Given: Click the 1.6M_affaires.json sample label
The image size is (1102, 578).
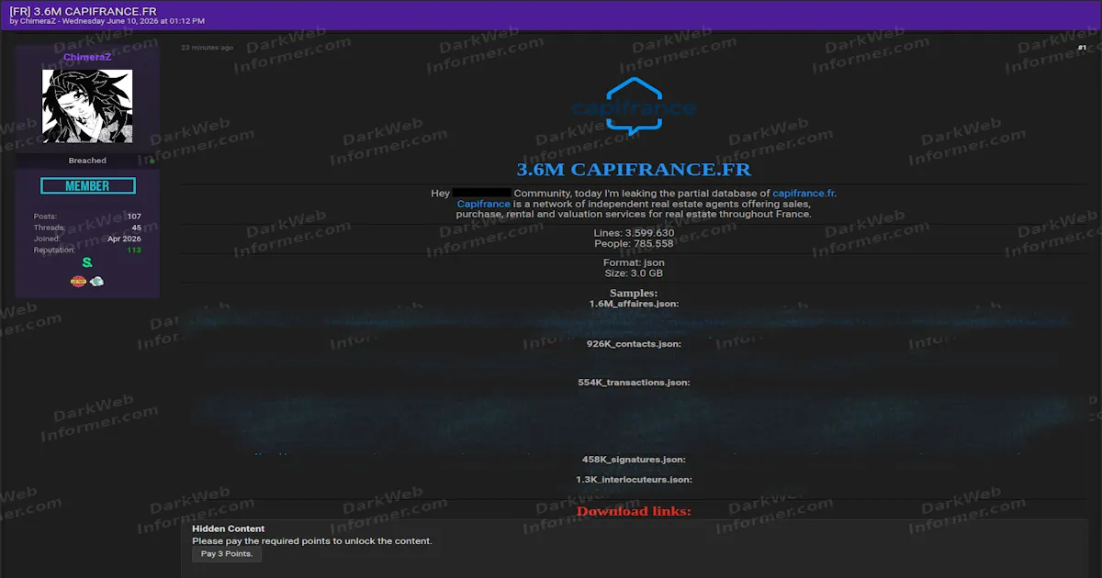Looking at the screenshot, I should [x=634, y=304].
